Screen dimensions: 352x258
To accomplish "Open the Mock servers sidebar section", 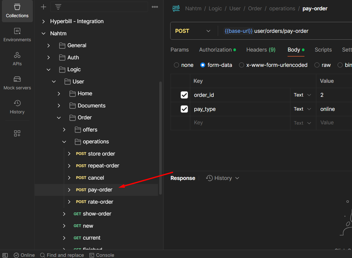I will pyautogui.click(x=17, y=83).
